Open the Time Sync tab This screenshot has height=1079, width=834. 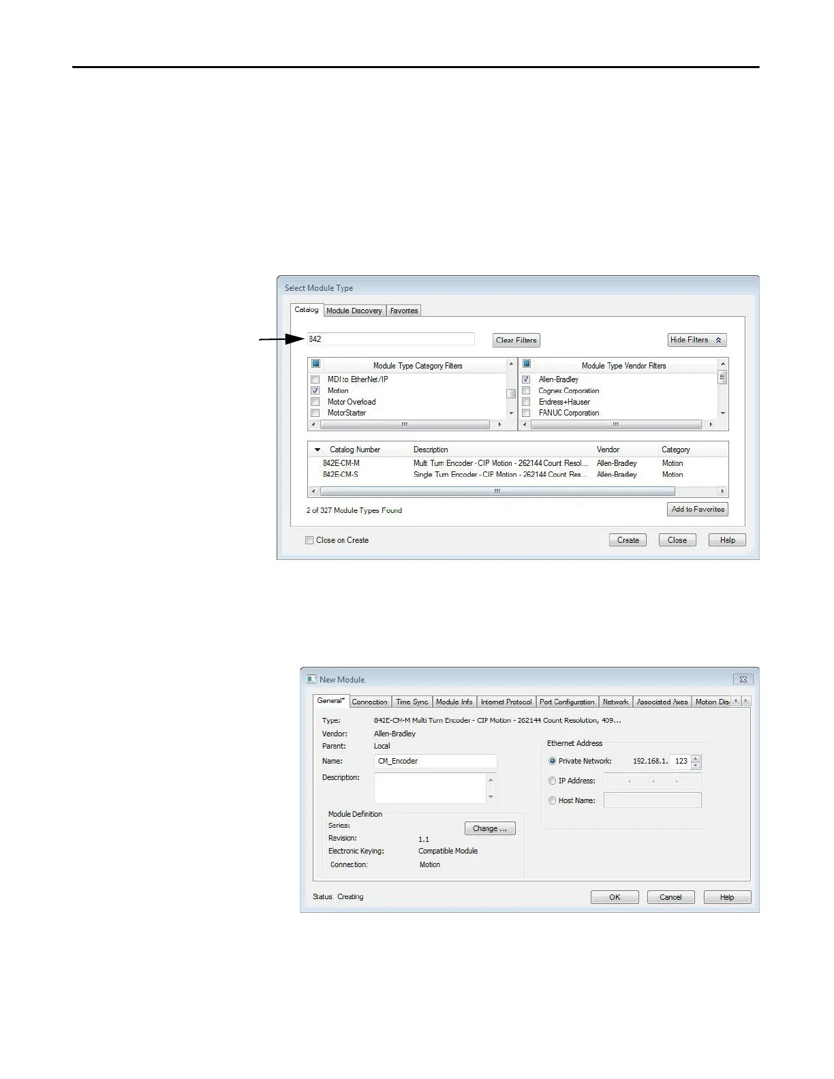(412, 702)
